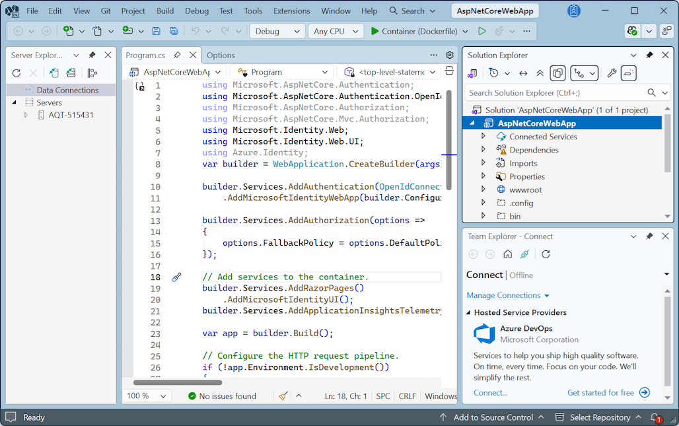Click the Save All icon
Image resolution: width=679 pixels, height=426 pixels.
[x=174, y=31]
